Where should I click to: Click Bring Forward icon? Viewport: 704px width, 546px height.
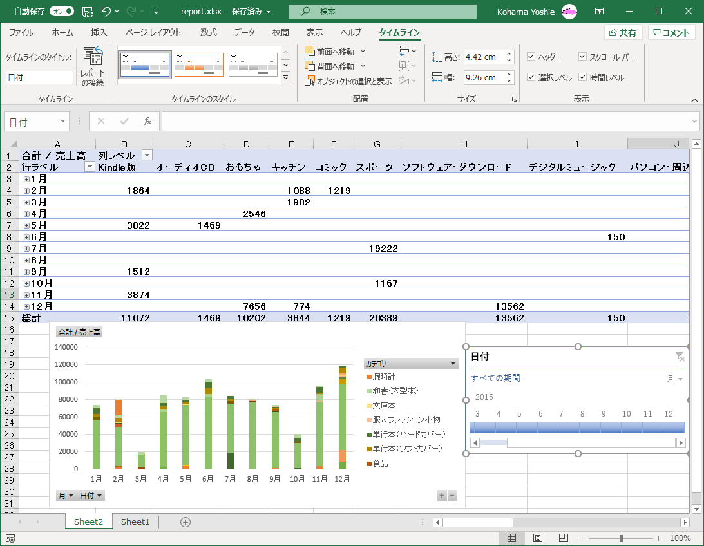[310, 51]
